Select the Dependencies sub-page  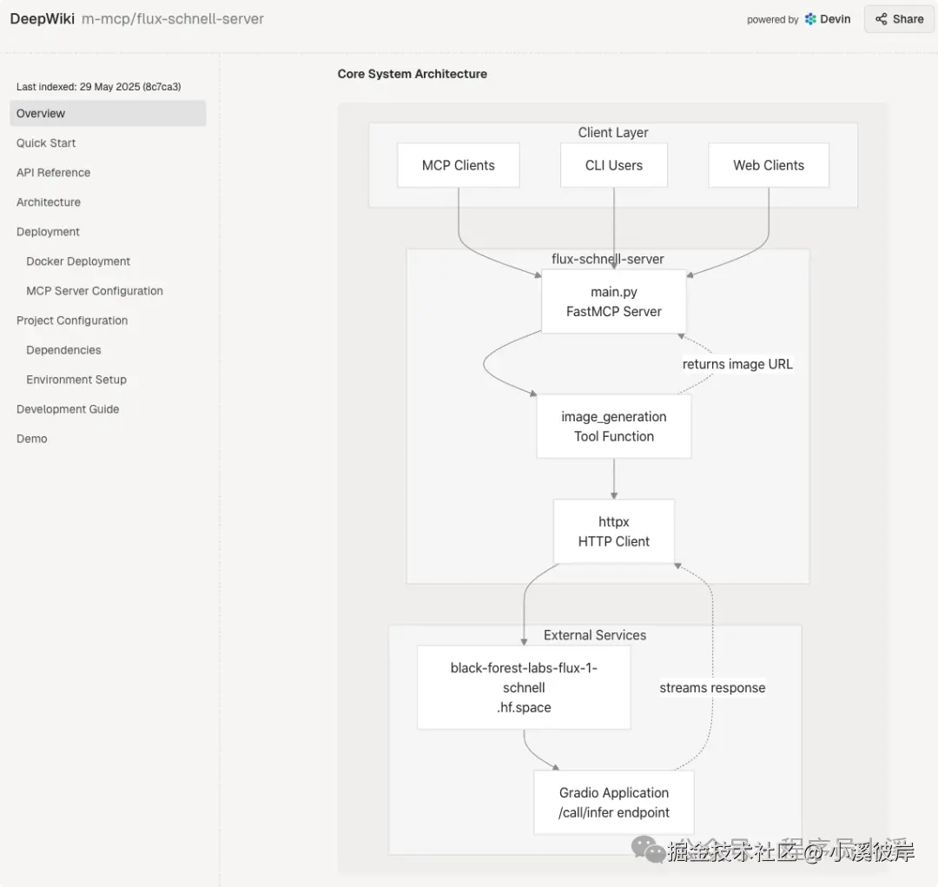click(63, 350)
